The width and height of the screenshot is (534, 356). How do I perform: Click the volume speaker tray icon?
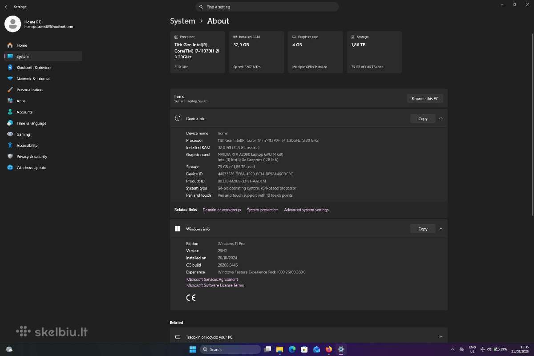point(489,349)
